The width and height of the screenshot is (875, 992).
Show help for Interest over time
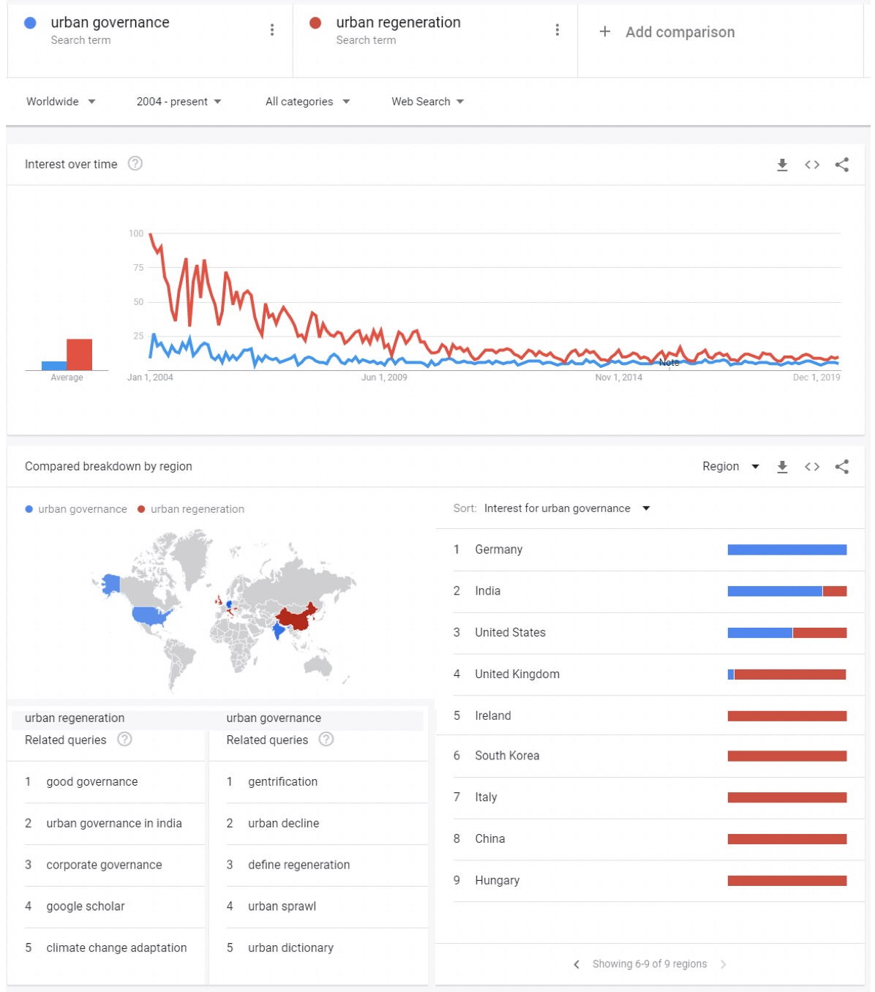click(x=135, y=164)
